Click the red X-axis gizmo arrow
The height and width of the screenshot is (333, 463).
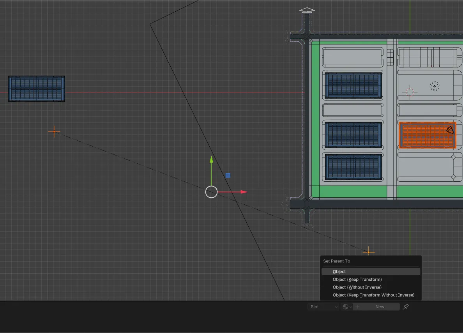tap(243, 192)
